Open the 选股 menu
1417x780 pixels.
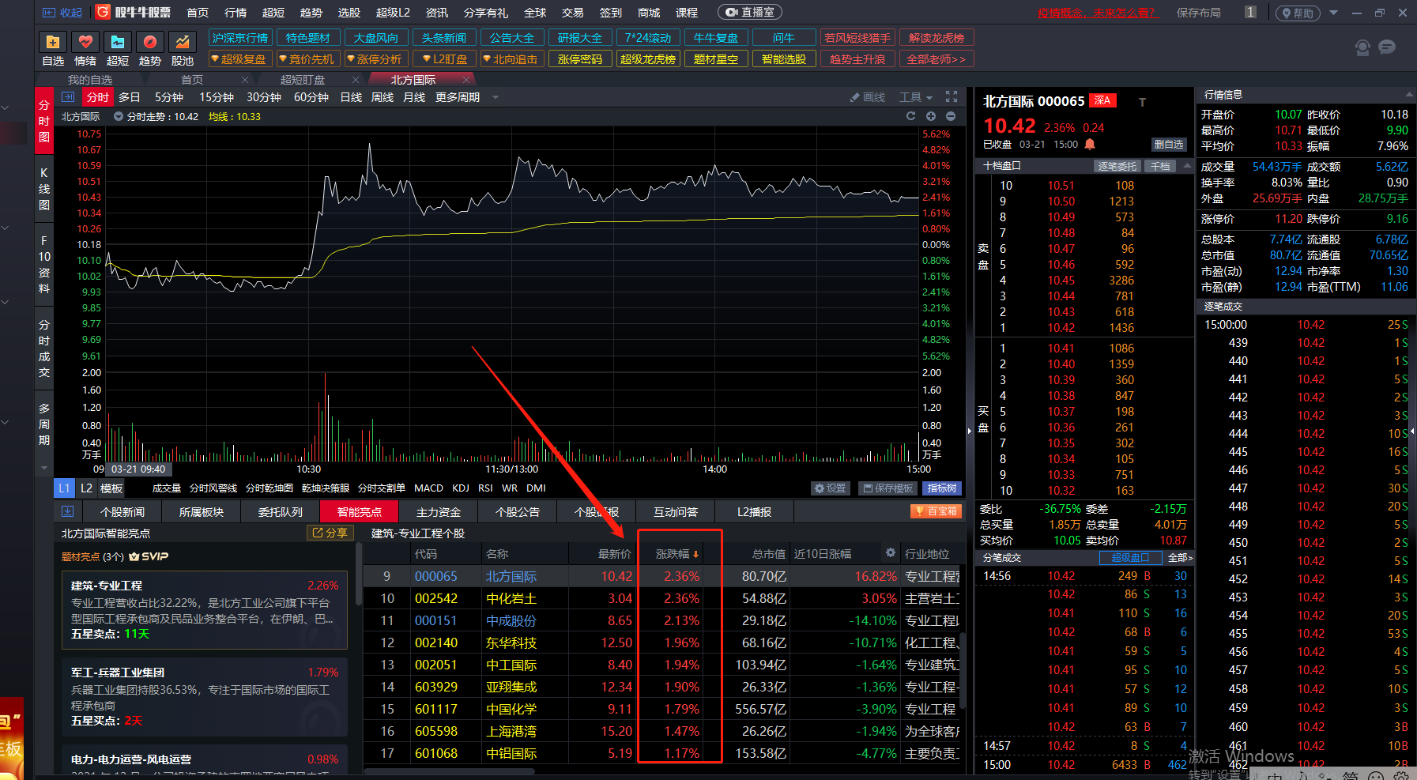tap(349, 13)
